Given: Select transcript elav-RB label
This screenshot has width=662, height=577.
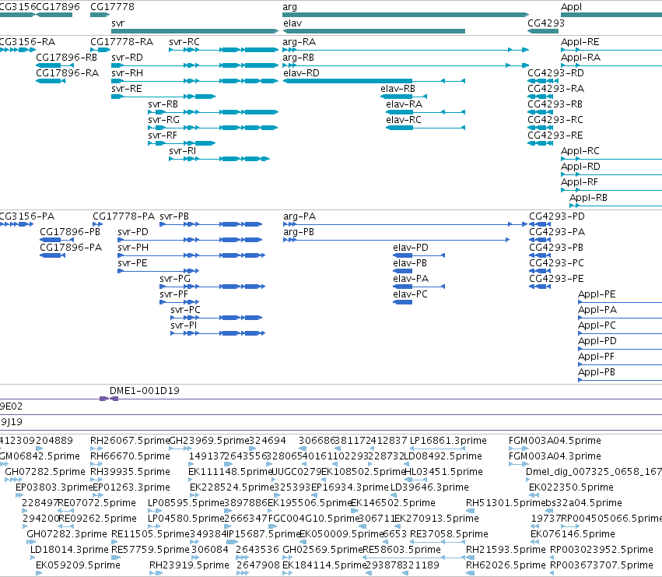Looking at the screenshot, I should (x=398, y=89).
